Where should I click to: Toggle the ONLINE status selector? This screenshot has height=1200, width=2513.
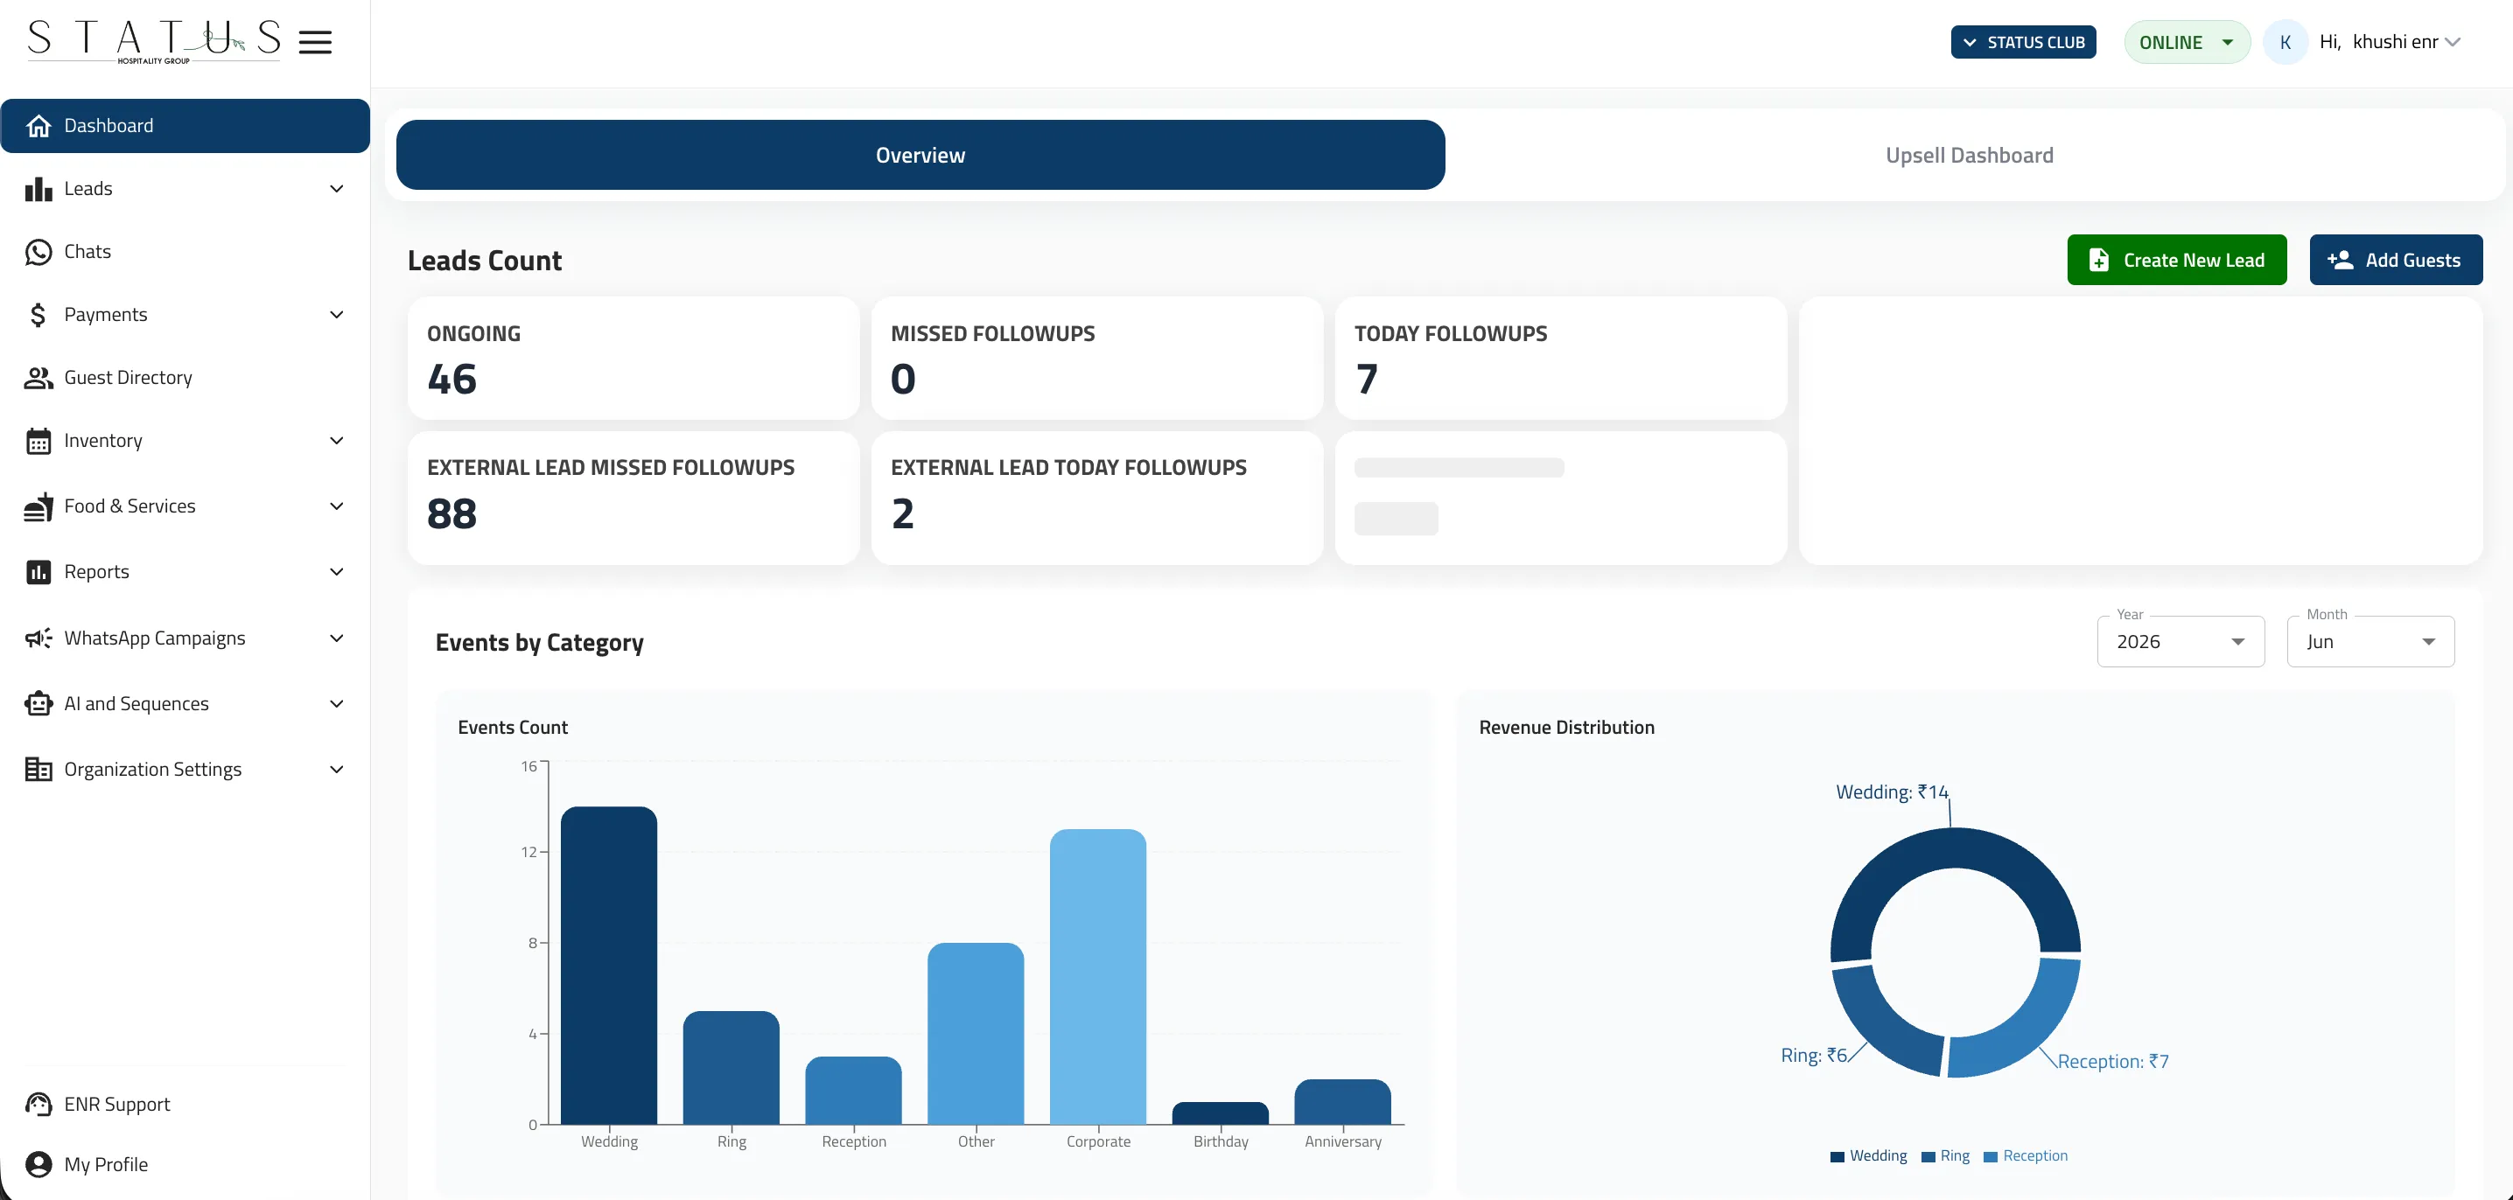(2187, 42)
